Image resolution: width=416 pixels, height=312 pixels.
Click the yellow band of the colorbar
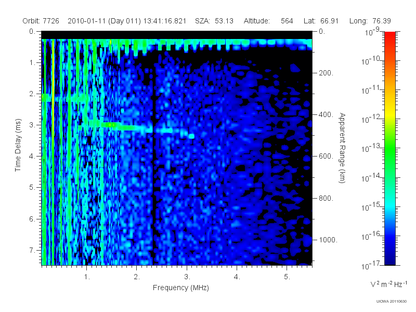pyautogui.click(x=389, y=113)
